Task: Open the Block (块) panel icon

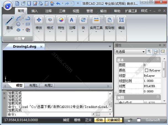Action: coord(83,20)
